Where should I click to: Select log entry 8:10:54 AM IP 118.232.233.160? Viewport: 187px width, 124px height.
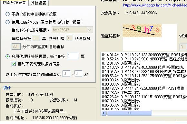[144, 72]
